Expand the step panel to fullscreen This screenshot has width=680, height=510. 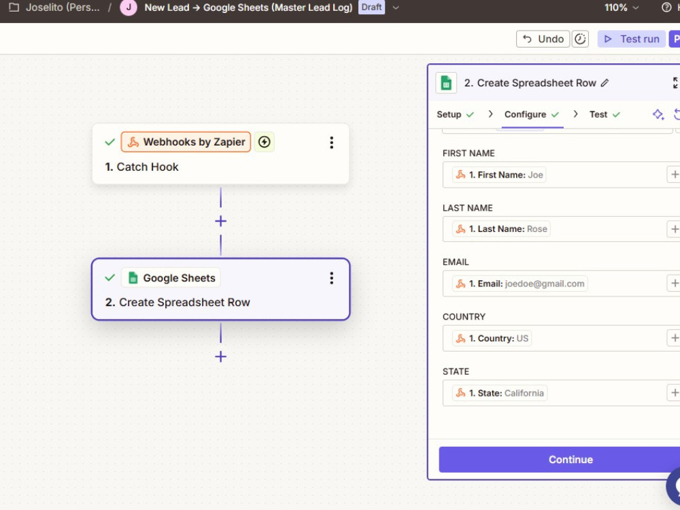click(675, 83)
